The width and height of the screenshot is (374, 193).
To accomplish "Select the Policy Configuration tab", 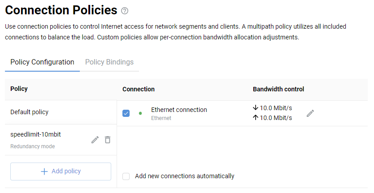I will pyautogui.click(x=42, y=62).
